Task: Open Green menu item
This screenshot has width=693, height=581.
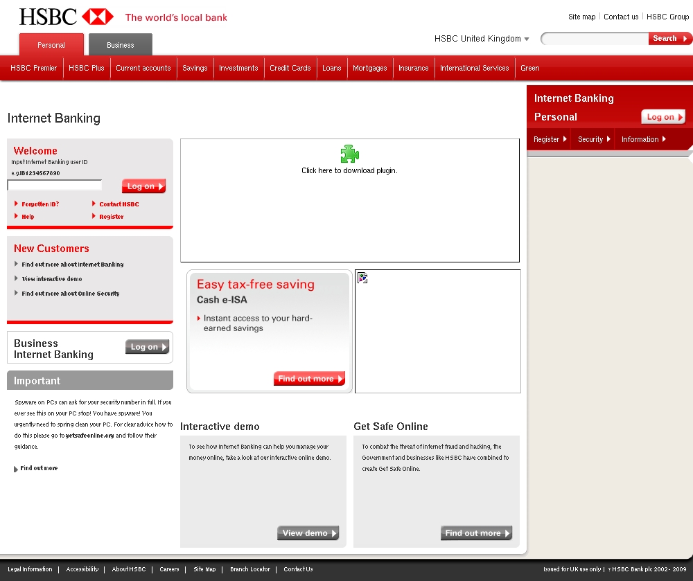Action: click(530, 68)
